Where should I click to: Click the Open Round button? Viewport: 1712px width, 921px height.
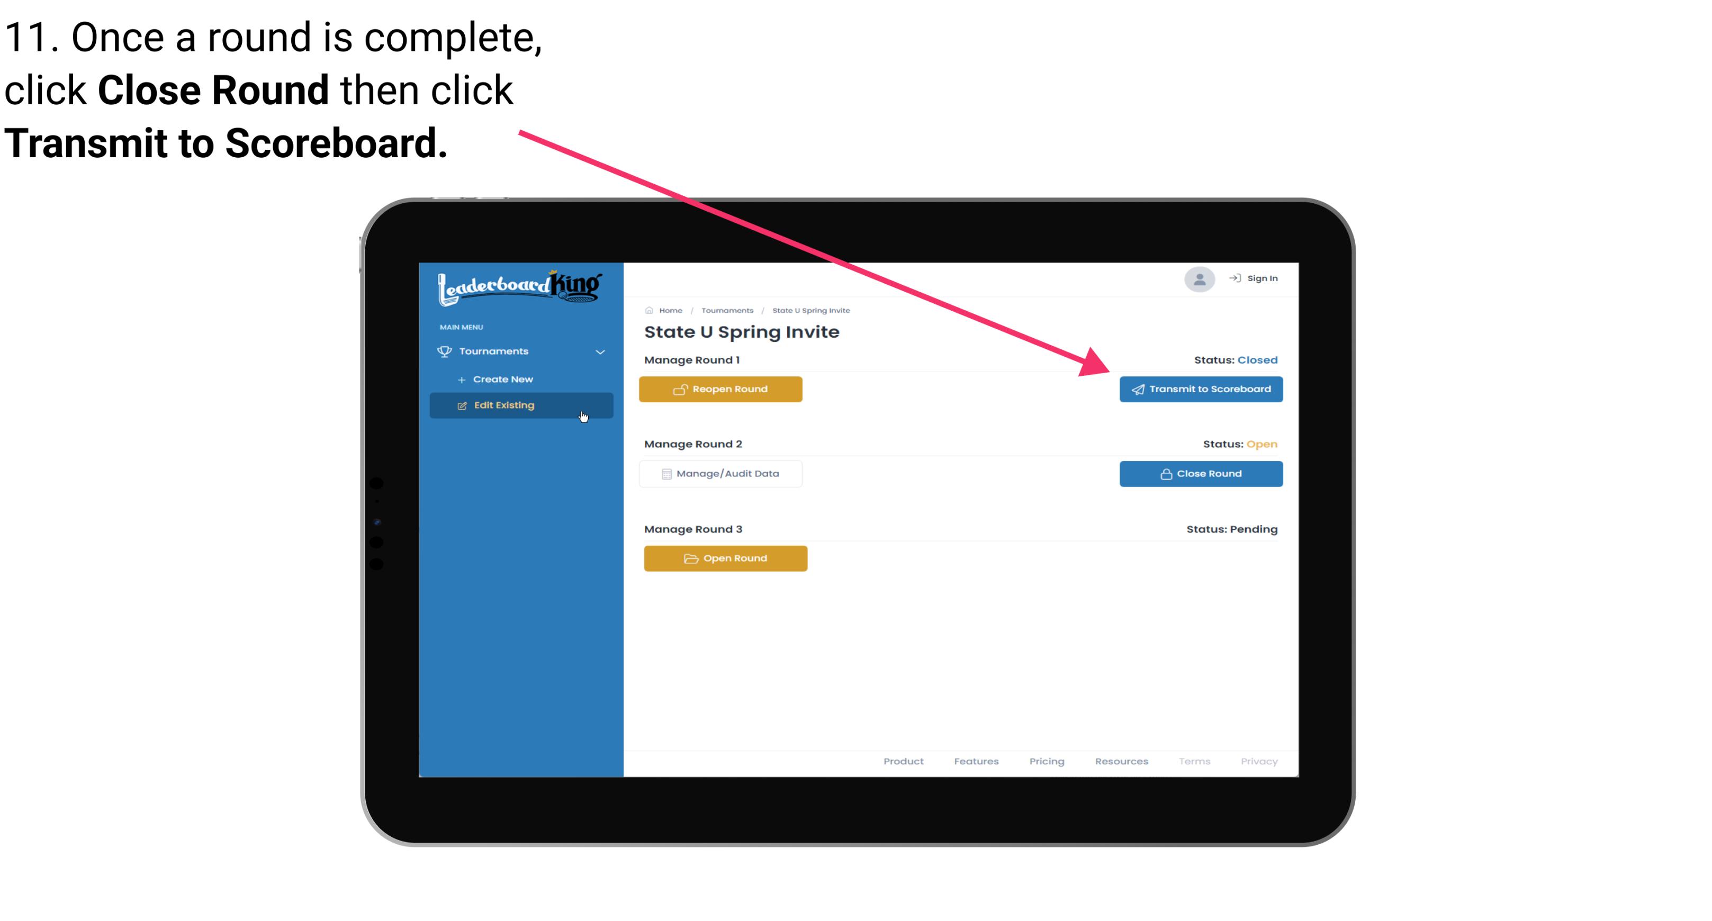(726, 557)
